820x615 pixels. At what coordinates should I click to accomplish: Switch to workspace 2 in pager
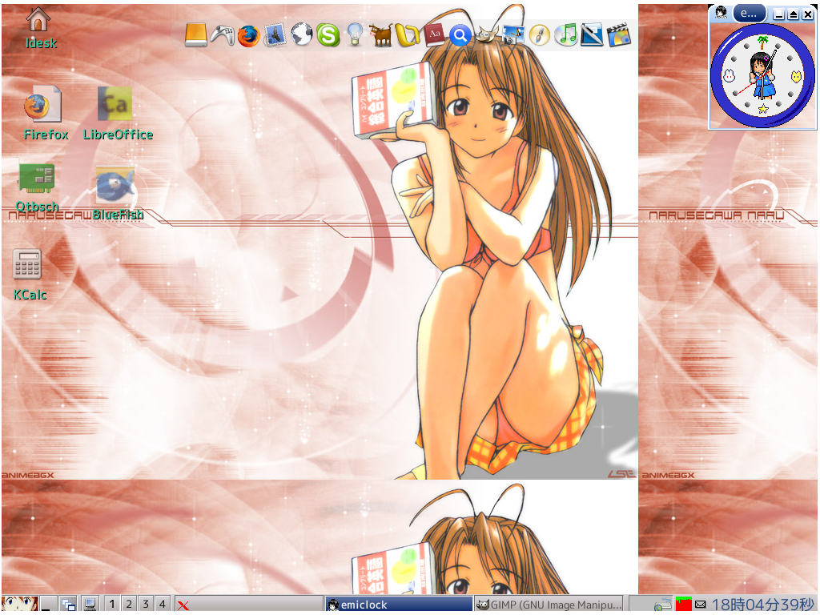point(129,604)
